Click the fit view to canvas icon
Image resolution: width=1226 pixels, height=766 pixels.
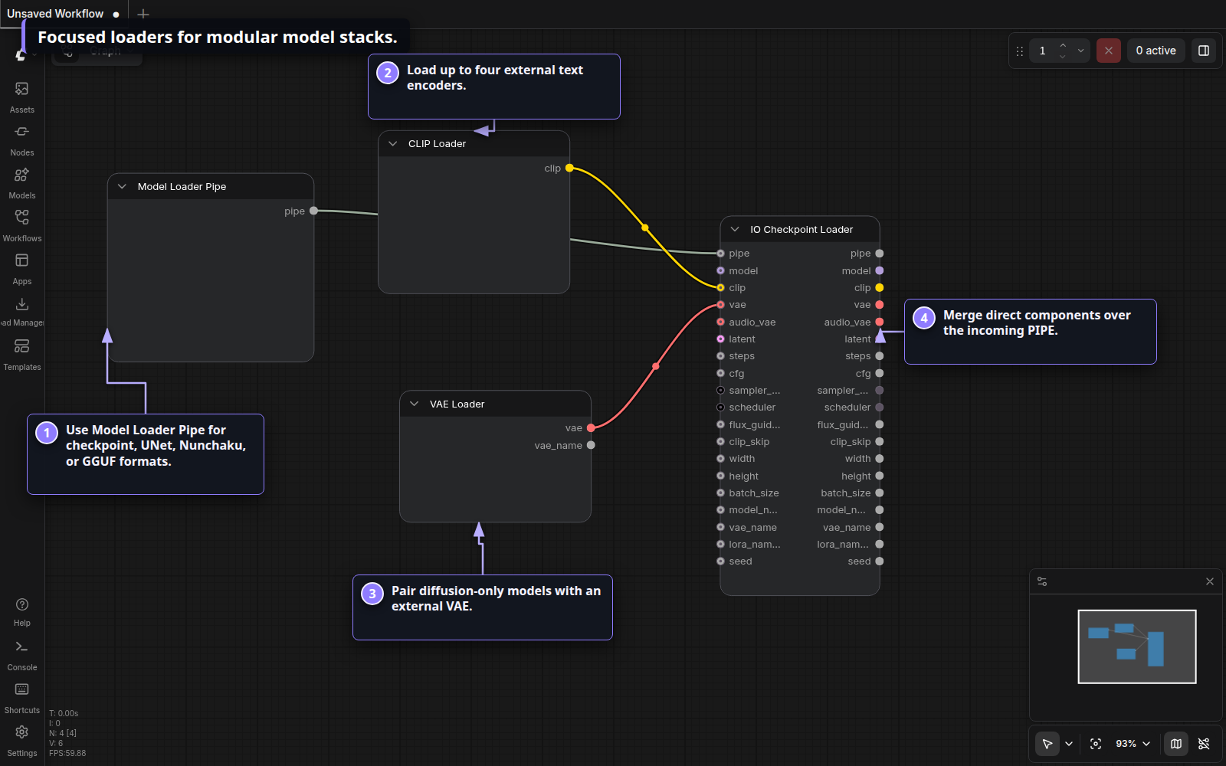tap(1096, 744)
